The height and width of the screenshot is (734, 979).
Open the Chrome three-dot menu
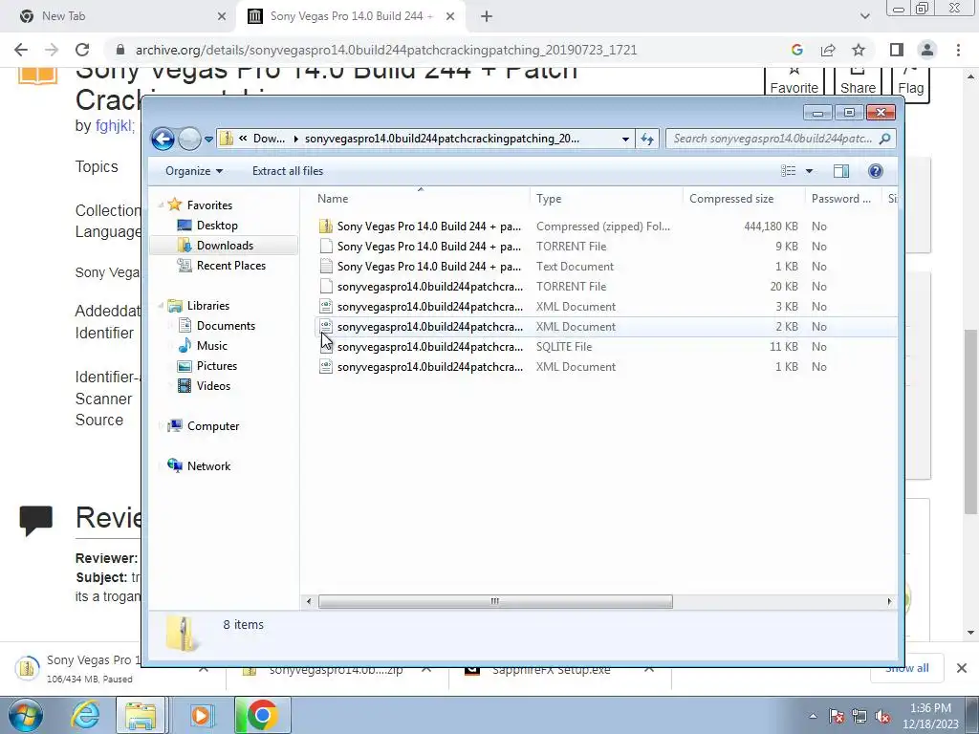(958, 50)
